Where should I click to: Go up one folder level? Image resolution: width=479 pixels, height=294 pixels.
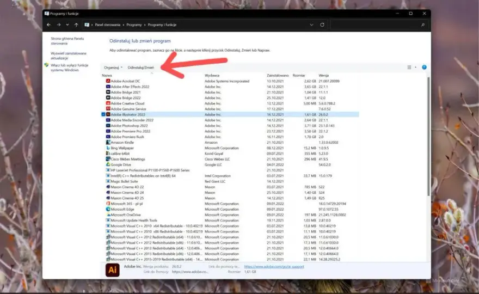click(x=76, y=24)
